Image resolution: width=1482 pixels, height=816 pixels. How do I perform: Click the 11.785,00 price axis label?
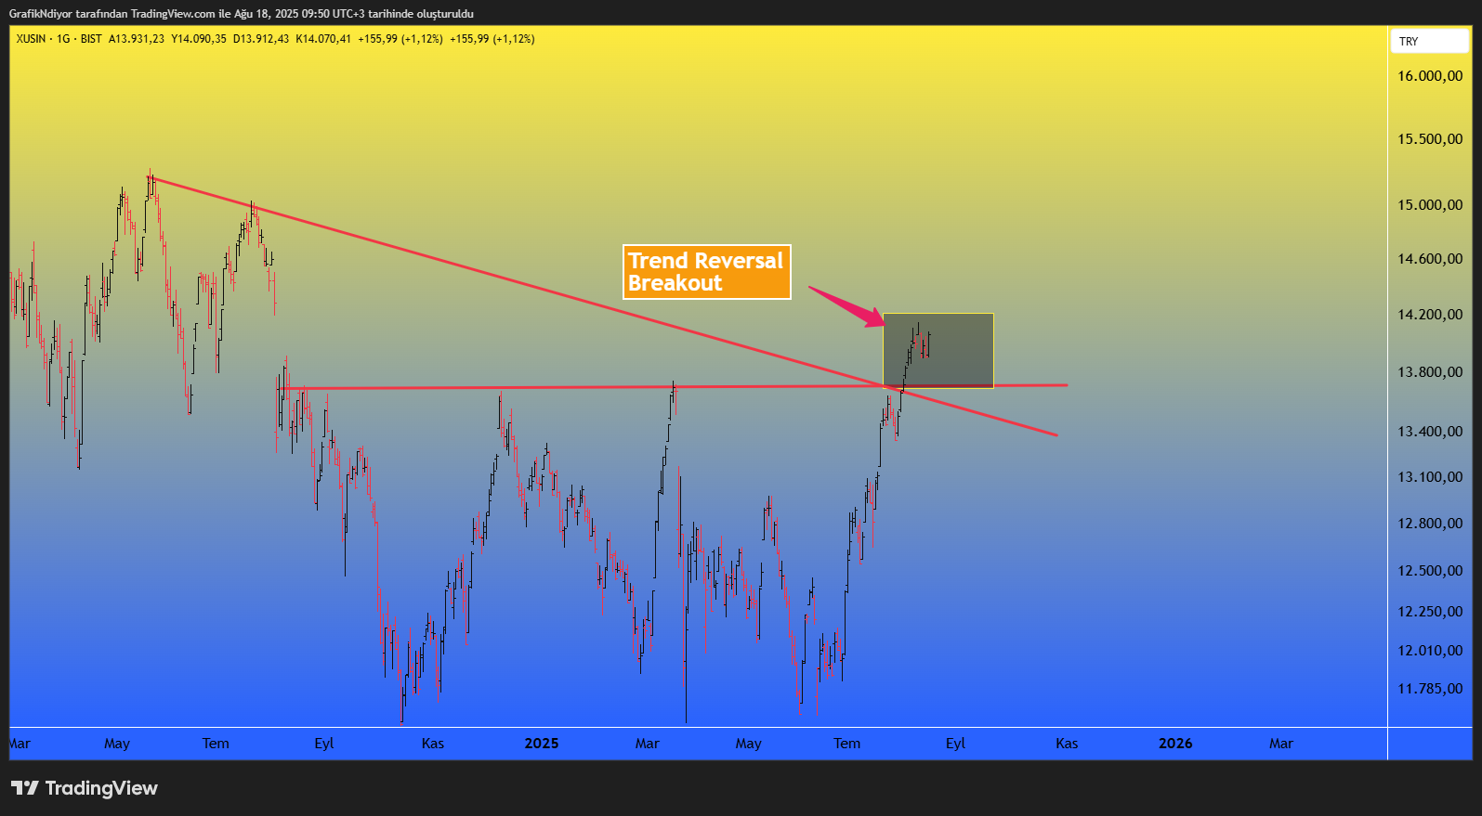pos(1430,689)
